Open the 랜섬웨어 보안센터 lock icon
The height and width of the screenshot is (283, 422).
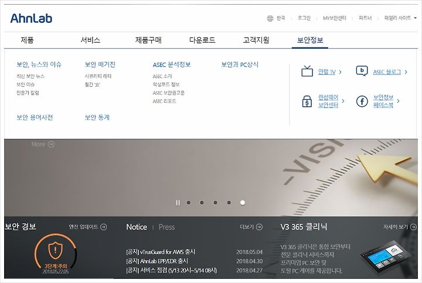pyautogui.click(x=307, y=101)
